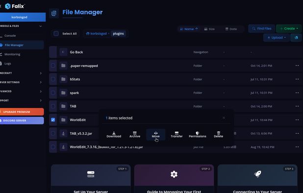303x193 pixels.
Task: Open Connecting to Your Server card
Action: (257, 179)
